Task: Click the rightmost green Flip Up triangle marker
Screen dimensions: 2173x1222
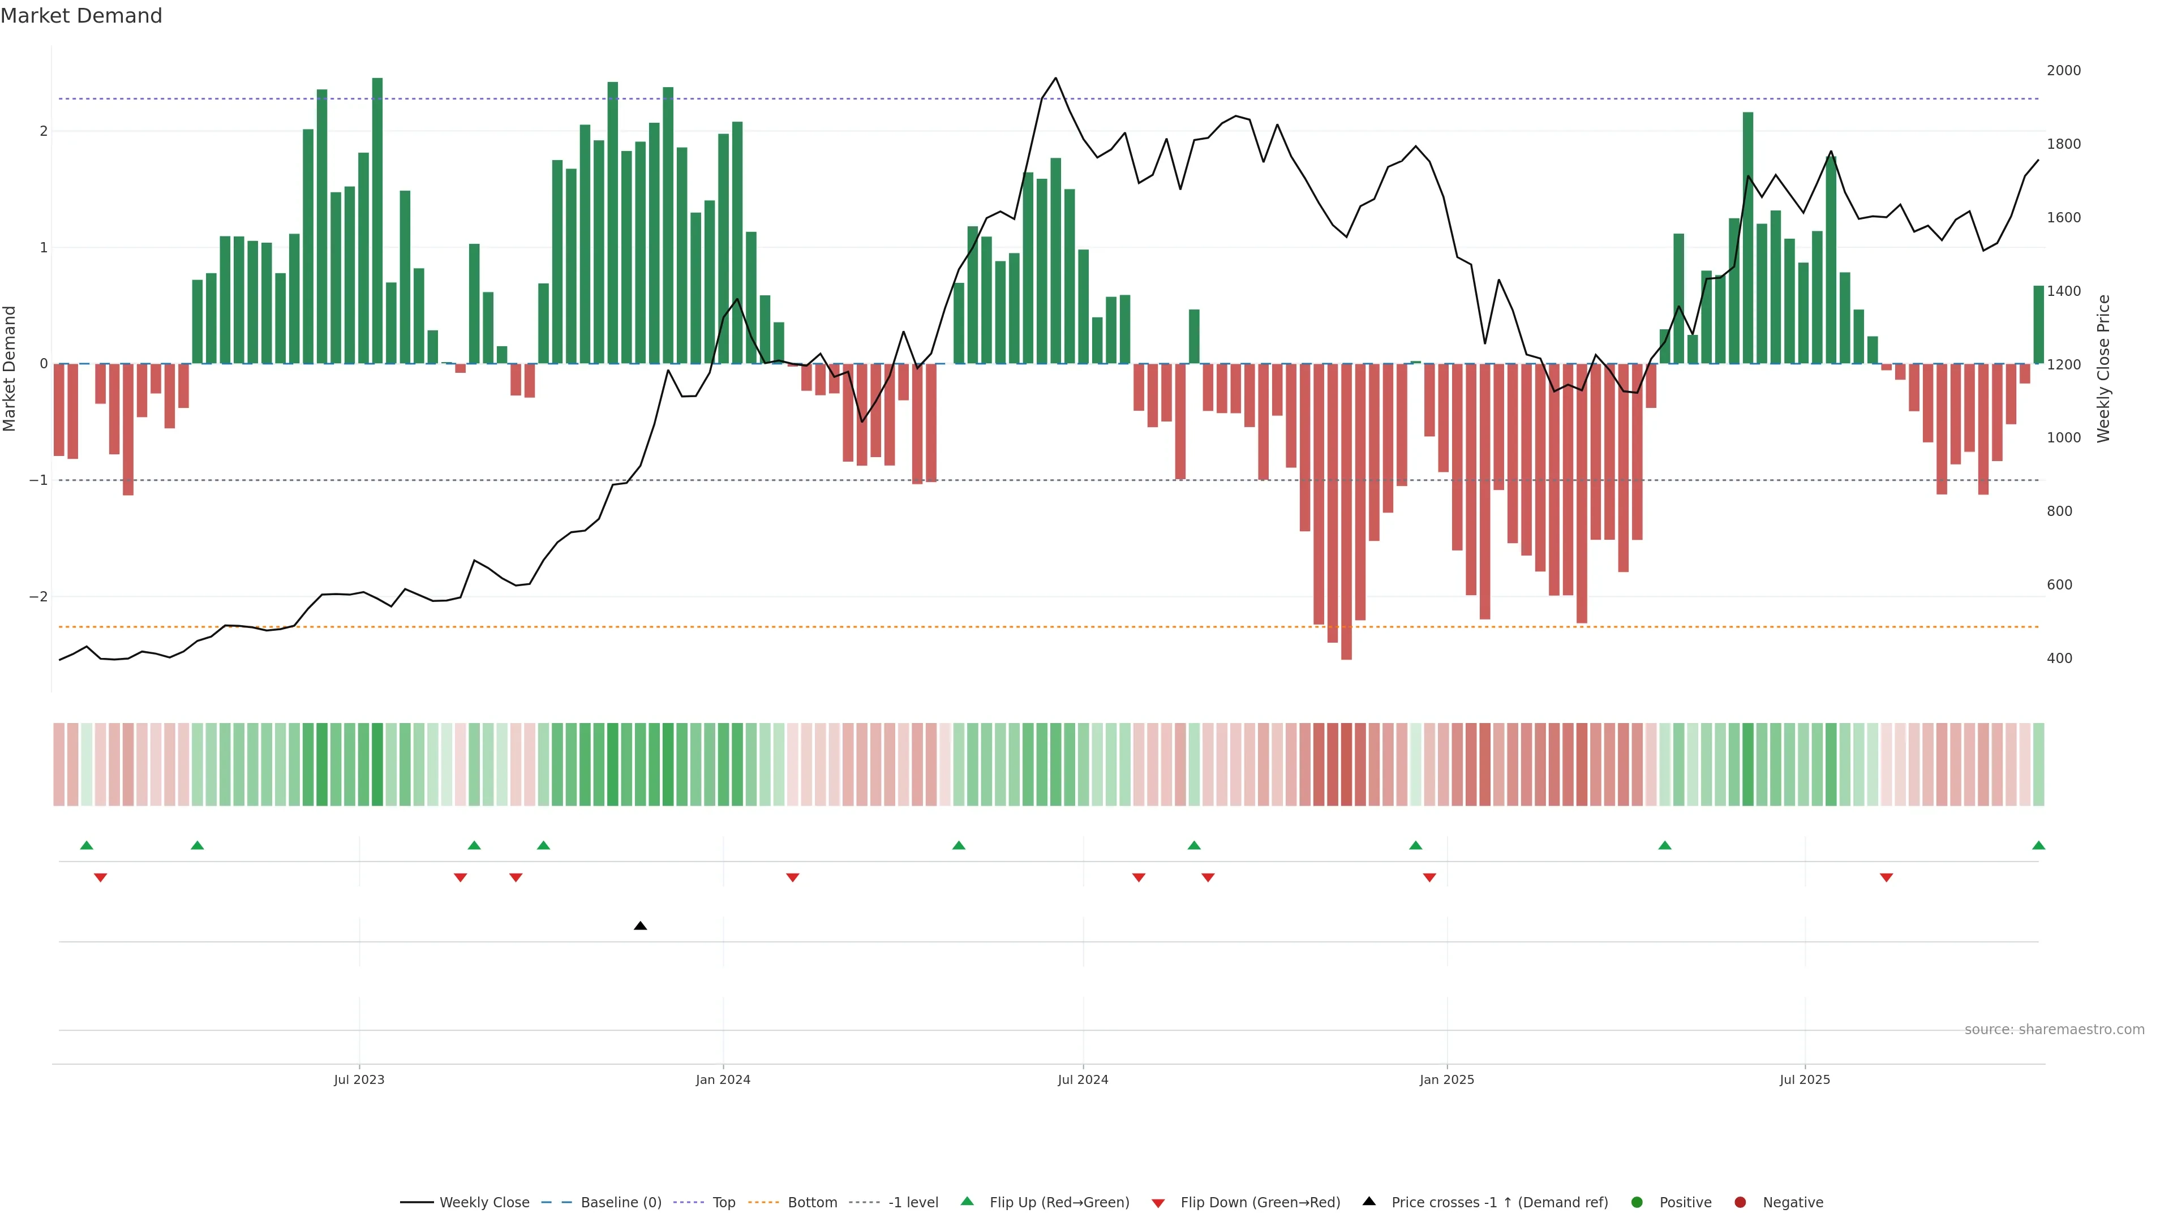Action: click(x=2038, y=845)
